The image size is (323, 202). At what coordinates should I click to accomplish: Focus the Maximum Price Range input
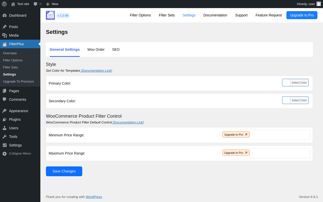tap(280, 153)
